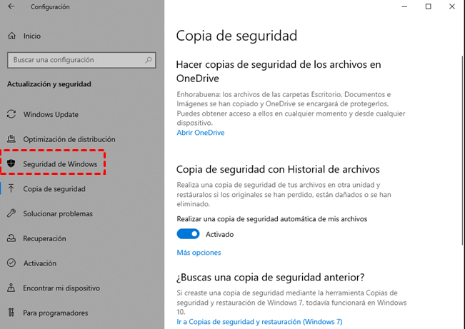Click the Windows Update refresh icon
465x329 pixels.
pos(11,114)
